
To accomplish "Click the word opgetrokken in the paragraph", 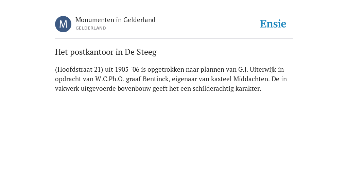I will point(166,70).
